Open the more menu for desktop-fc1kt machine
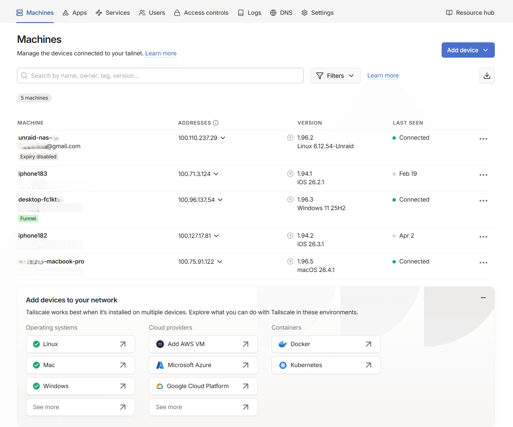 coord(483,201)
